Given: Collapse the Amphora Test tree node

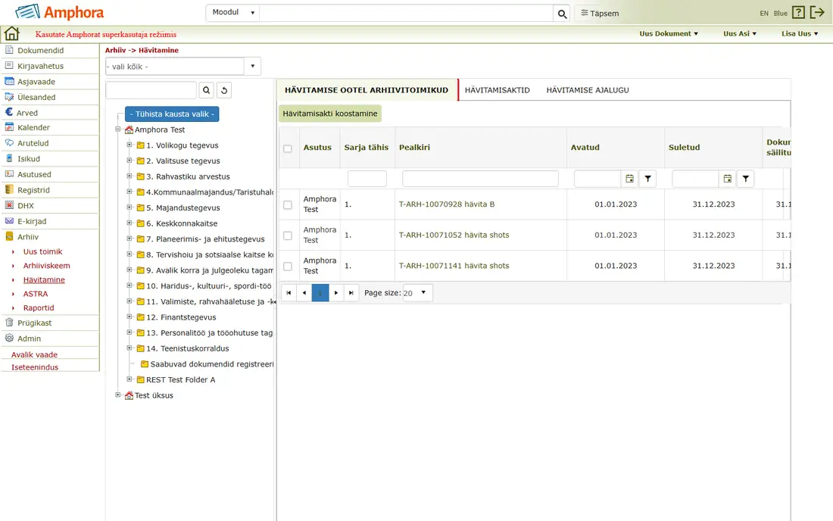Looking at the screenshot, I should [118, 129].
